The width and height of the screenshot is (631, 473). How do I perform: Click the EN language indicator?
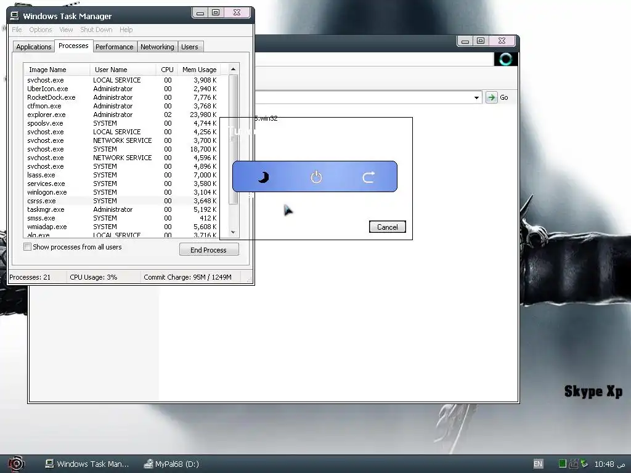pos(538,464)
